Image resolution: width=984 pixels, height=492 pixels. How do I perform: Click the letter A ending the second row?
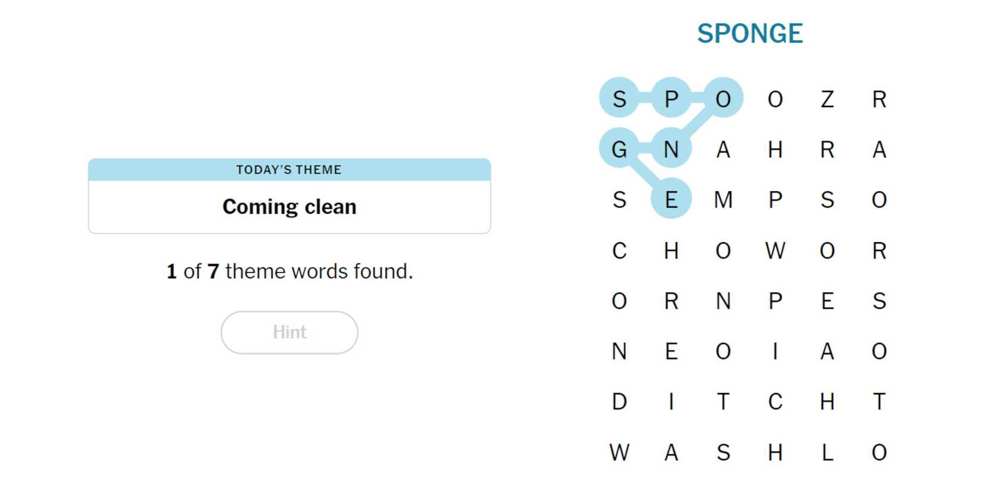tap(880, 150)
